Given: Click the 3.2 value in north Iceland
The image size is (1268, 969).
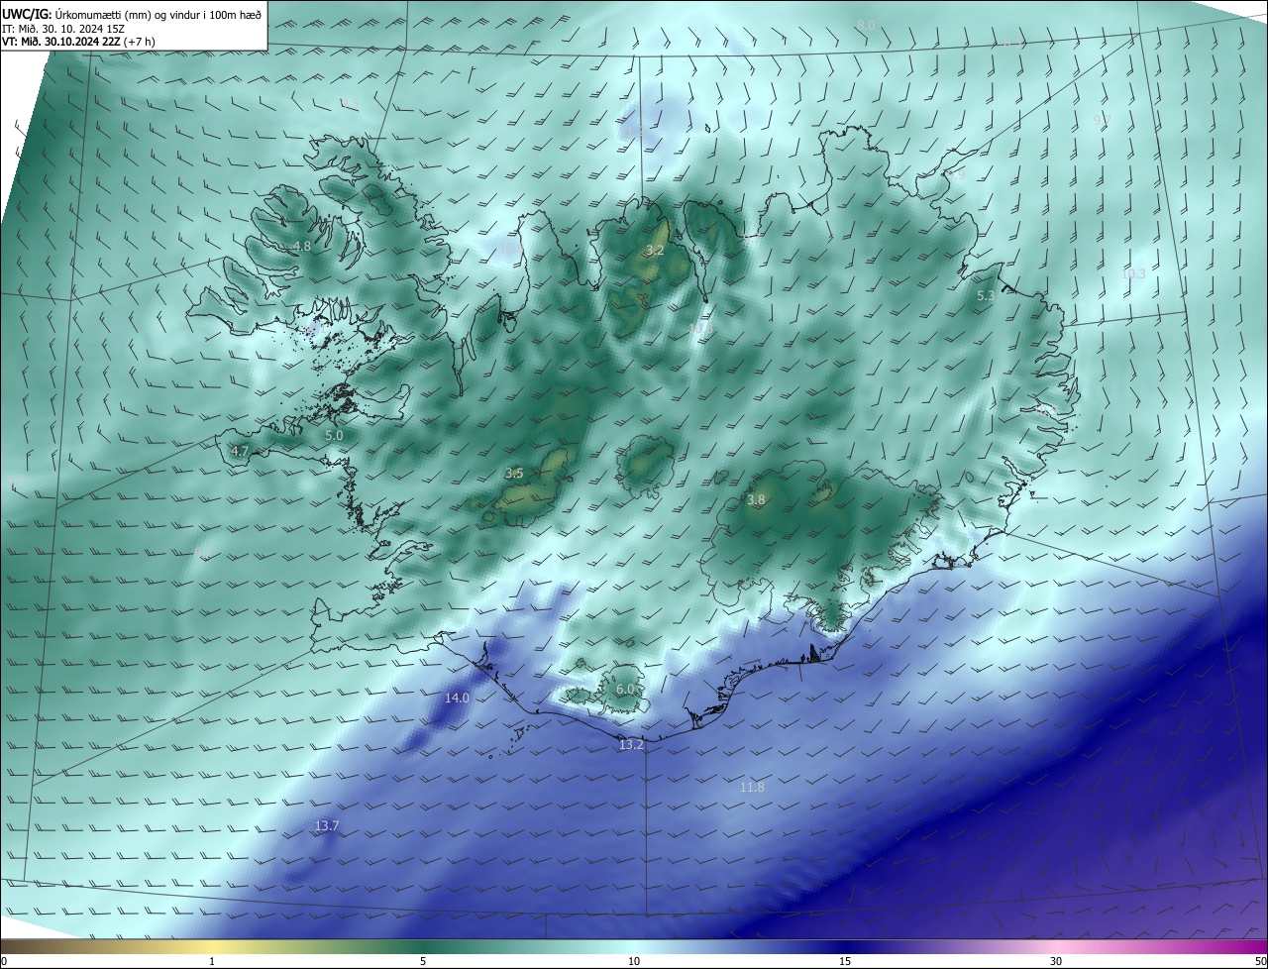Looking at the screenshot, I should point(655,250).
